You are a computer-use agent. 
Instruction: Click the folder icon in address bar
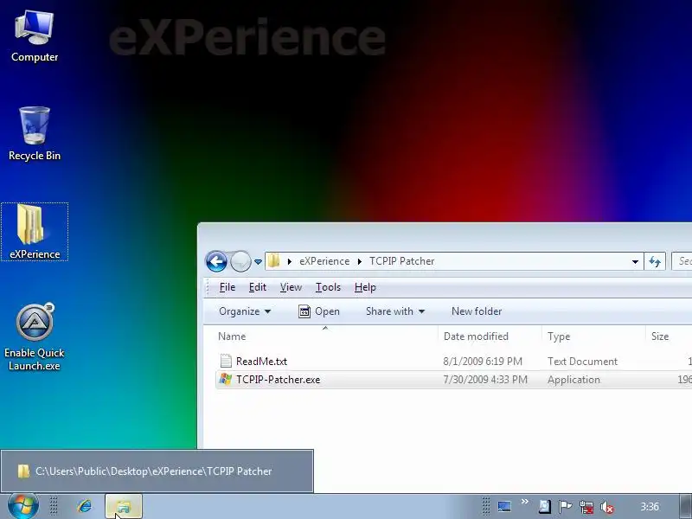273,261
